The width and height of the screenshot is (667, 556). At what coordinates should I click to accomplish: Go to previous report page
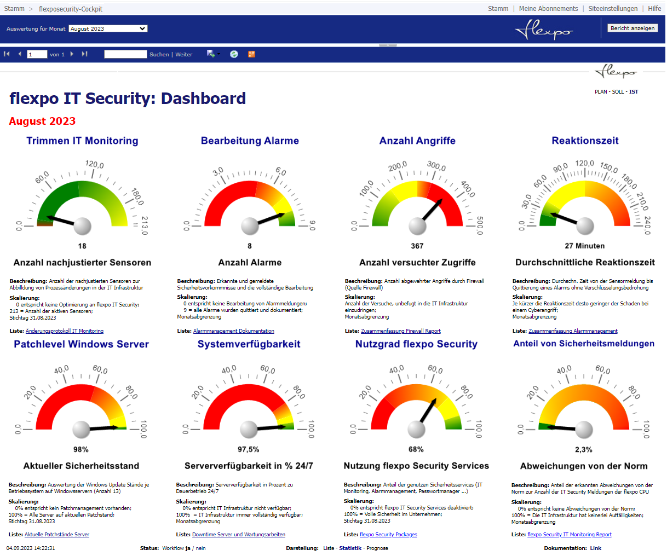coord(20,54)
